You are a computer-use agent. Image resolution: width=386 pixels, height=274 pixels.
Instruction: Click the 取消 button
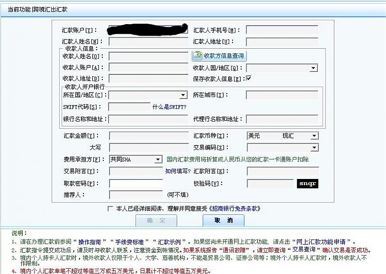[223, 220]
